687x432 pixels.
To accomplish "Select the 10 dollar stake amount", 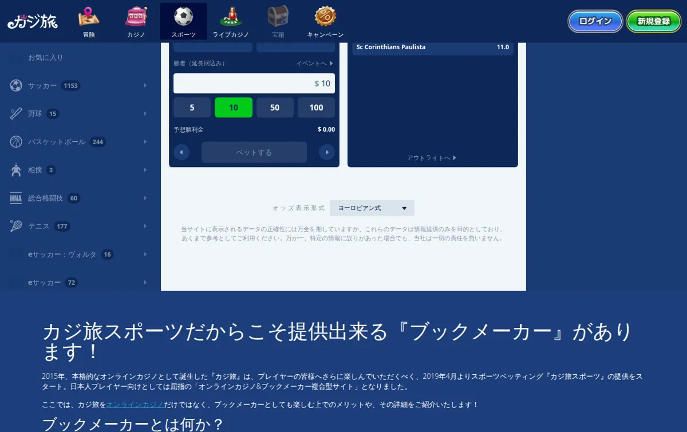I will coord(234,108).
